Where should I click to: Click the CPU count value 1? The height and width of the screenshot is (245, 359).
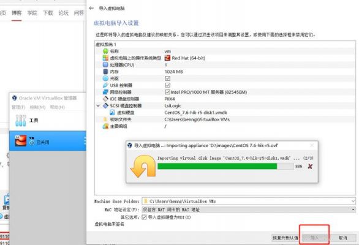pos(166,65)
